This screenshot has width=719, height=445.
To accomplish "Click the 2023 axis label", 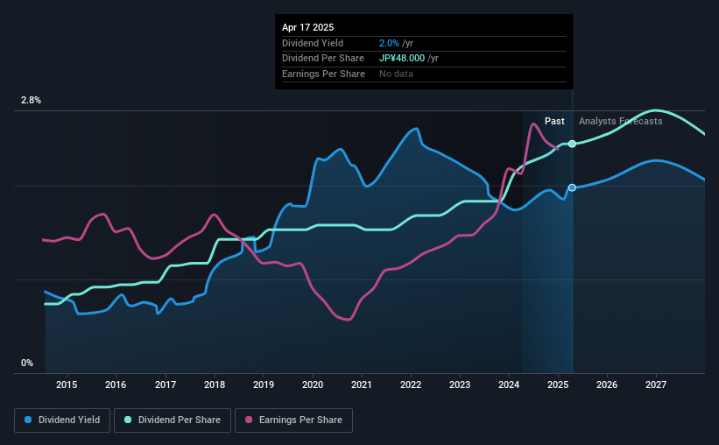I will pyautogui.click(x=460, y=385).
